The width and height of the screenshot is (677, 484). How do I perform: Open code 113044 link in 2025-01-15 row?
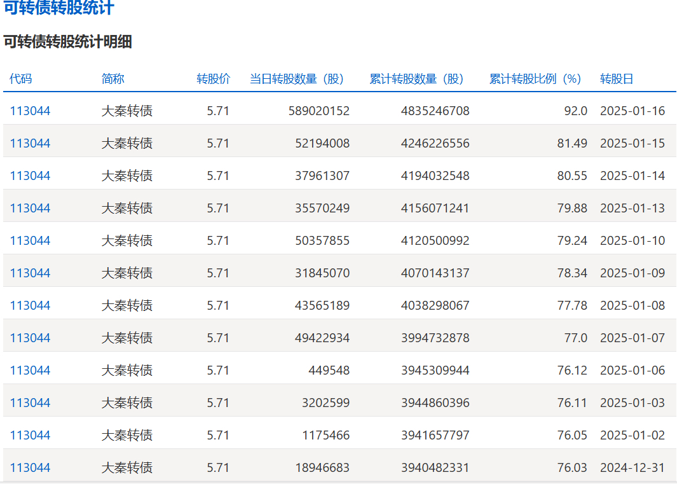click(30, 144)
